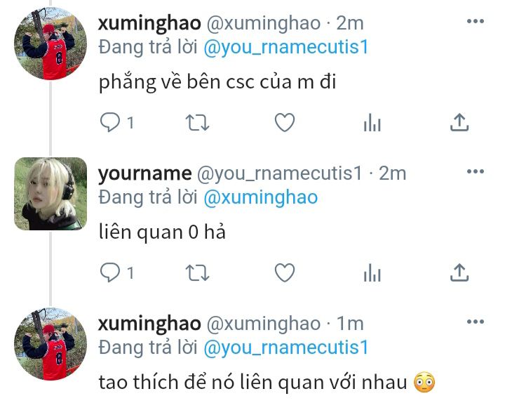View analytics of 'phắng về bên csc' tweet
The image size is (505, 403).
(x=372, y=122)
